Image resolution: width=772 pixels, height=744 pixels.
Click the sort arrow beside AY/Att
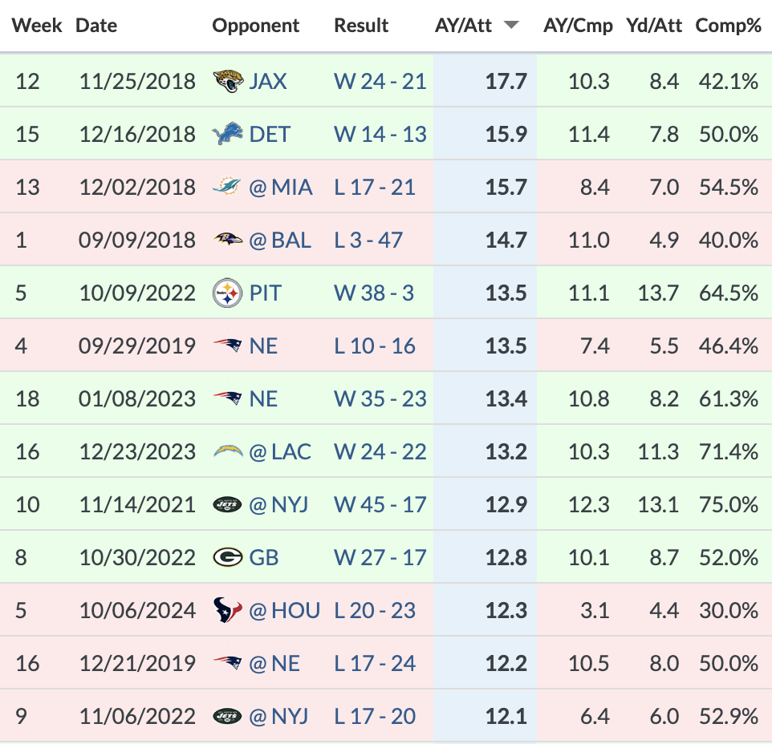coord(511,25)
